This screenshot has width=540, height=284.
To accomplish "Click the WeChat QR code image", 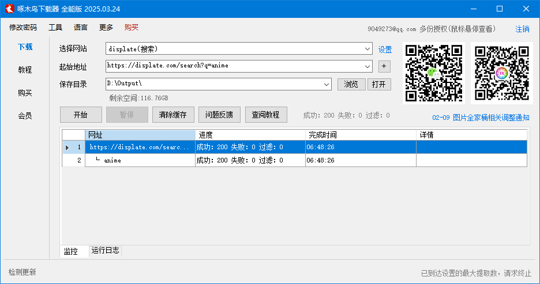I will pos(434,73).
